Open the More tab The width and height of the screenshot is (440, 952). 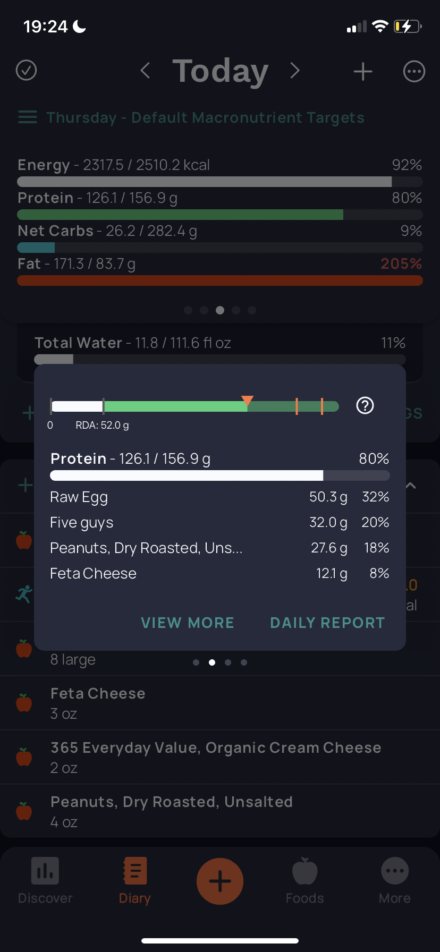pyautogui.click(x=395, y=881)
